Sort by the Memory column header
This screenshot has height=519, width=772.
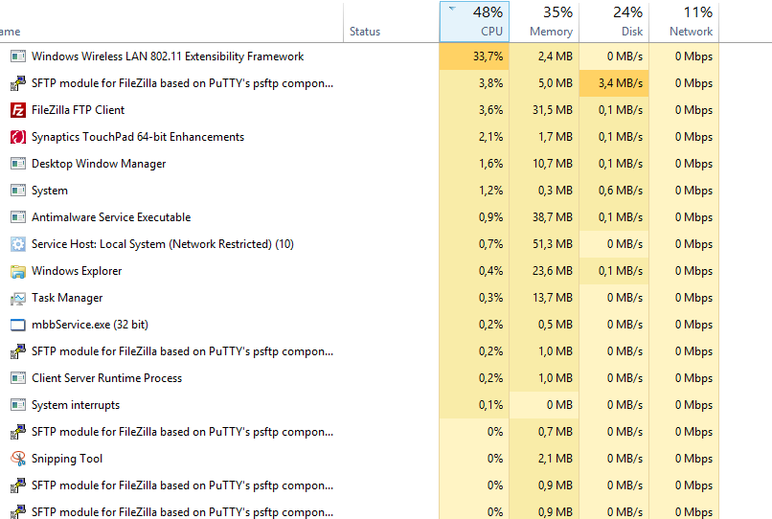pos(544,22)
